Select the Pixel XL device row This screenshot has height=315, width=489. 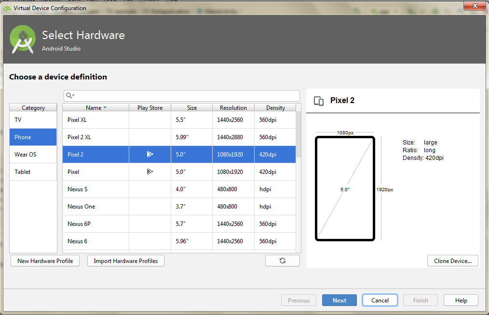click(x=179, y=119)
